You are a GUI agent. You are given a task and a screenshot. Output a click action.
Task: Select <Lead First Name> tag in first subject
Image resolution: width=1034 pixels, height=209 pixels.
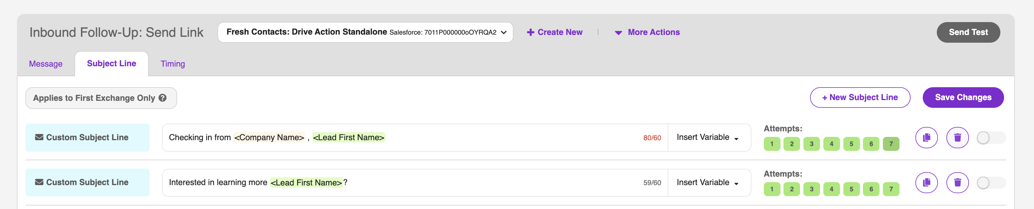click(x=348, y=138)
